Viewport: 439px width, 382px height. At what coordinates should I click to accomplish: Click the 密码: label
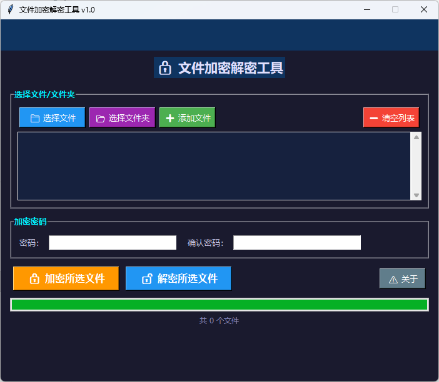tap(29, 243)
